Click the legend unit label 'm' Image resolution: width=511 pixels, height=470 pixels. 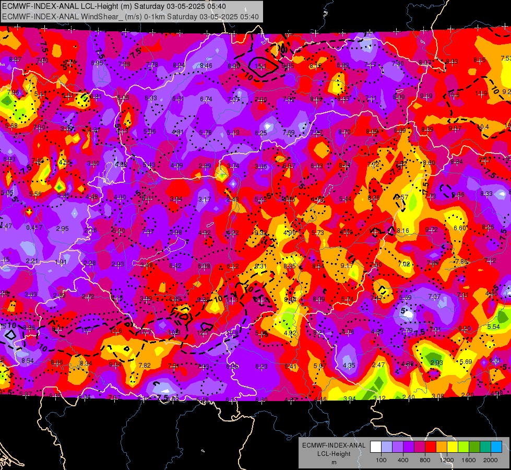(x=334, y=463)
